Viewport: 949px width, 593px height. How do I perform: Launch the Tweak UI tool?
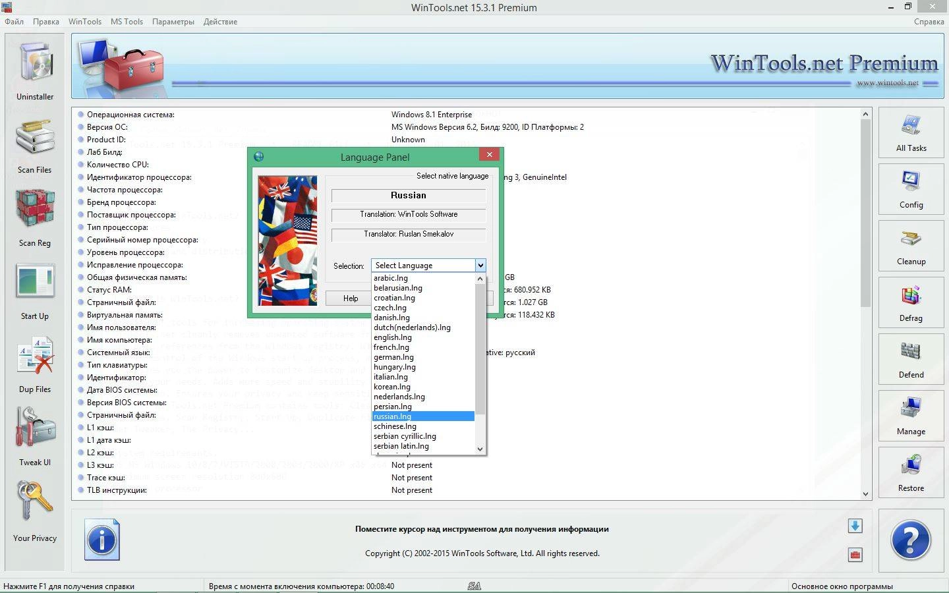pos(35,436)
